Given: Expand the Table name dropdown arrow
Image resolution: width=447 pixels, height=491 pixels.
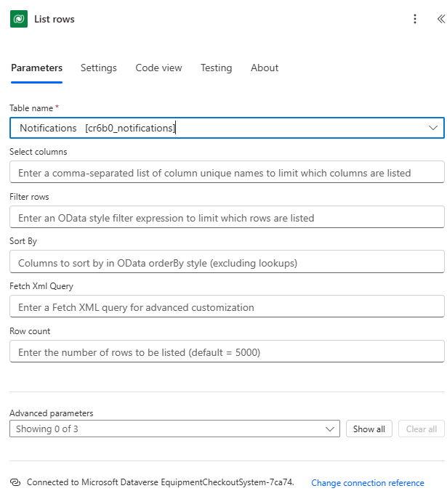Looking at the screenshot, I should click(434, 128).
